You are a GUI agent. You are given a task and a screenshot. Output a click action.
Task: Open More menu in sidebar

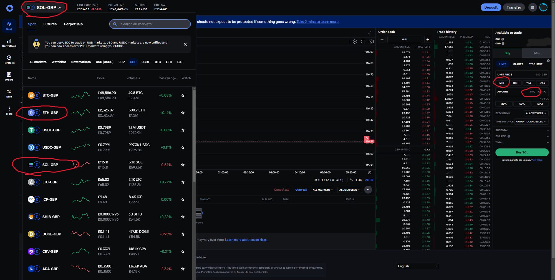click(x=9, y=110)
